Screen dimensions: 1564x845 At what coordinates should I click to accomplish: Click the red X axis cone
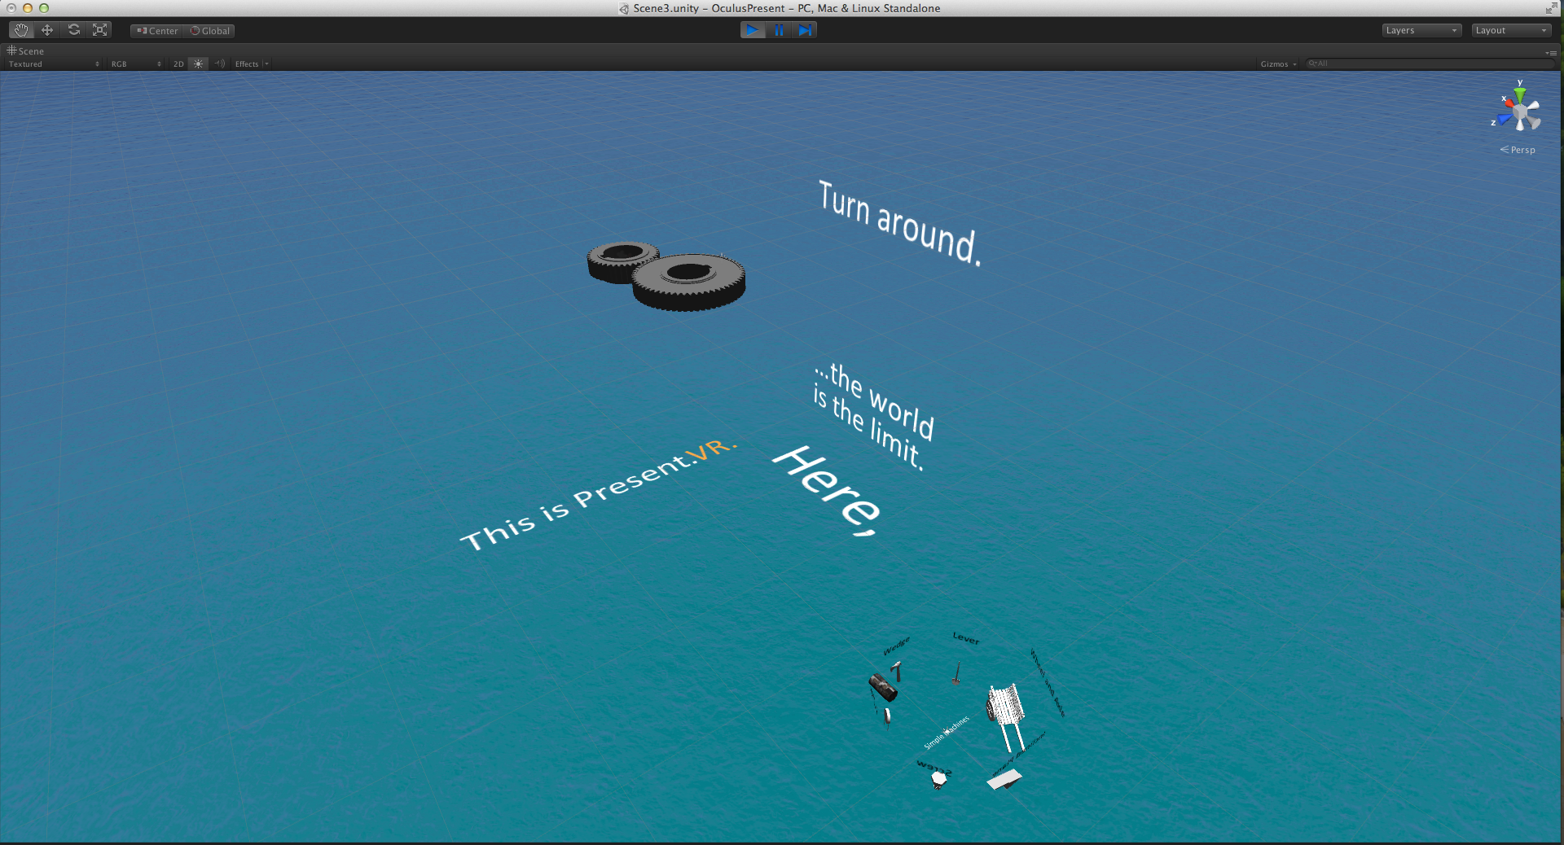coord(1509,103)
